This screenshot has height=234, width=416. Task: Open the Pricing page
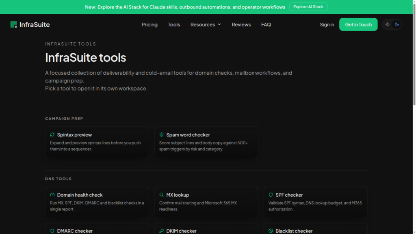coord(149,24)
